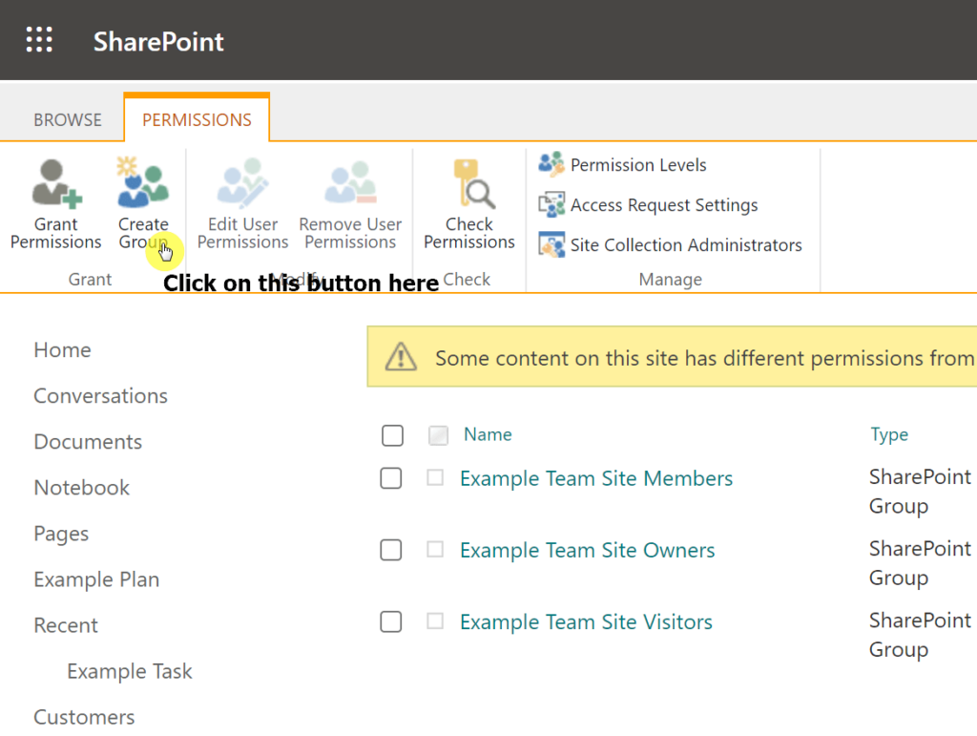Viewport: 977px width, 736px height.
Task: Check the box for Example Team Site Members
Action: click(390, 478)
